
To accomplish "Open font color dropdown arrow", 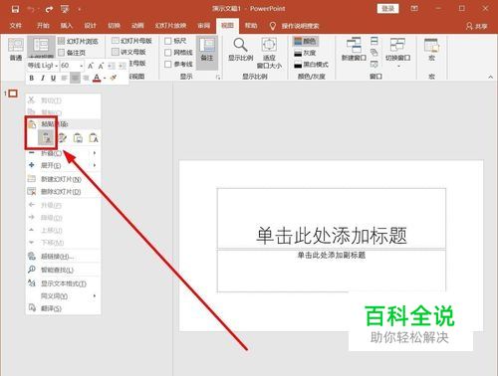I will (x=105, y=79).
